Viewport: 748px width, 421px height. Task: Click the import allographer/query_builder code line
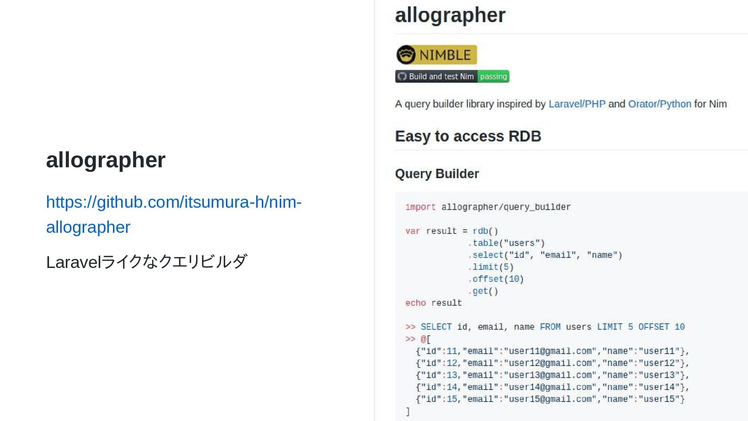pos(488,207)
